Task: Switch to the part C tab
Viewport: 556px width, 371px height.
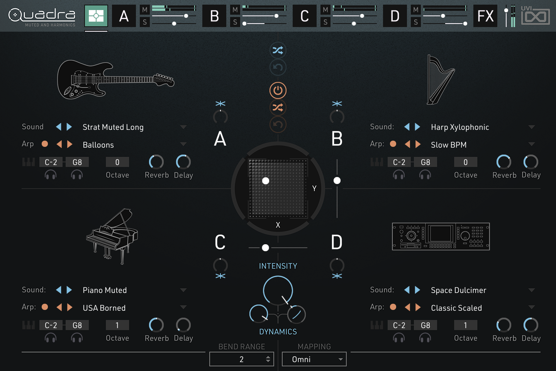Action: click(304, 16)
